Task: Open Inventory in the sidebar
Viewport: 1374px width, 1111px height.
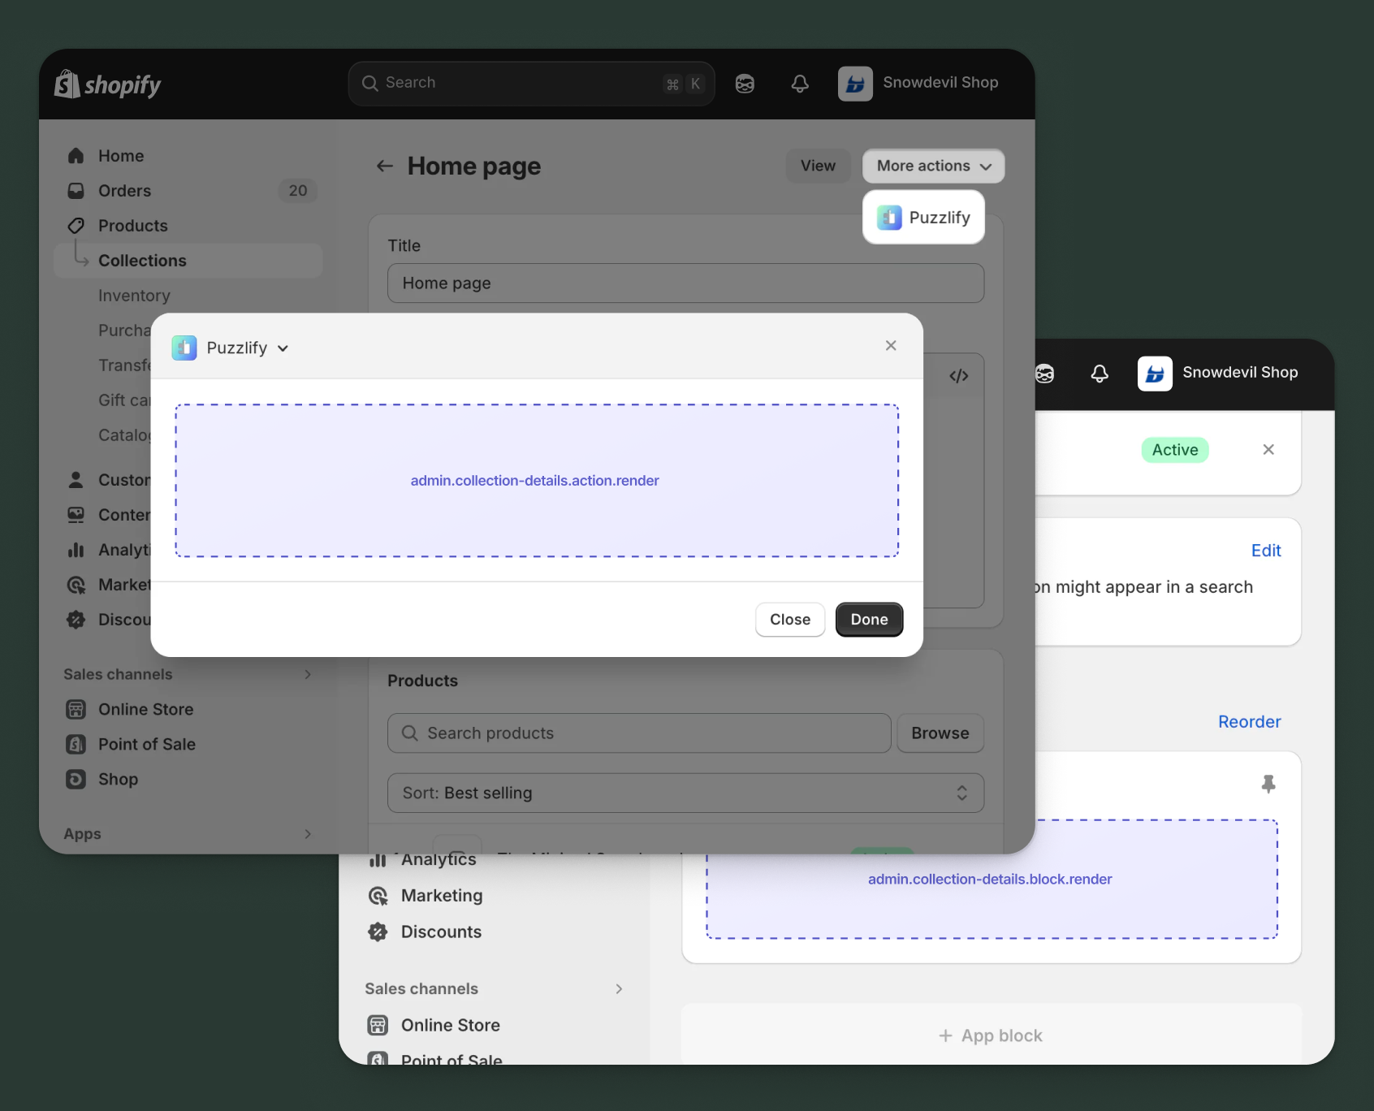Action: [x=134, y=296]
